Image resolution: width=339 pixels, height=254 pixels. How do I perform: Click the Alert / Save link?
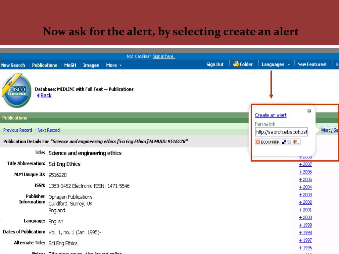tap(330, 130)
